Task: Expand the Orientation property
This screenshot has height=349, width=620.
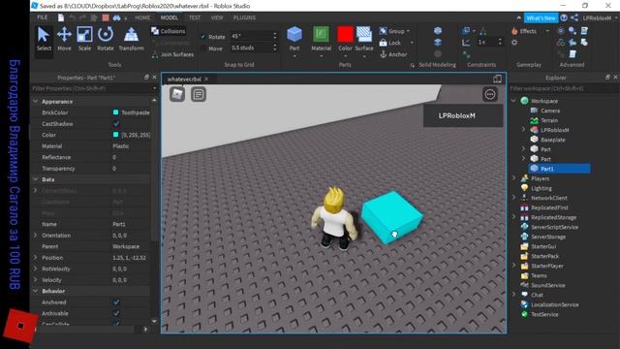Action: [35, 235]
